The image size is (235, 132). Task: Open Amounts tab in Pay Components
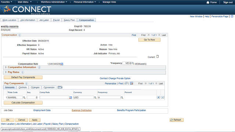[x=10, y=87]
